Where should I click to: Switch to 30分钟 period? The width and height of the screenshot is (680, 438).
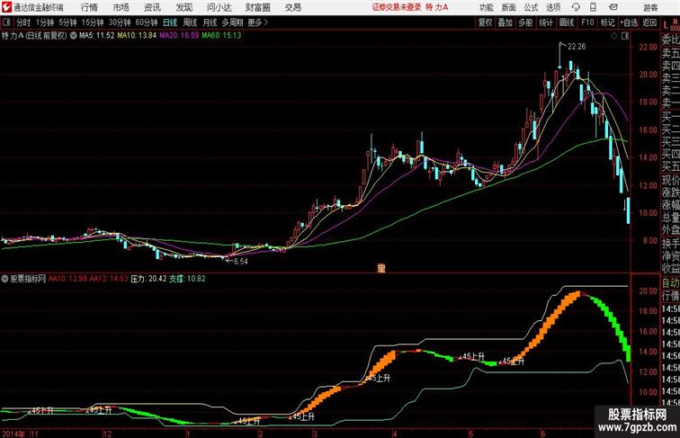[x=120, y=22]
